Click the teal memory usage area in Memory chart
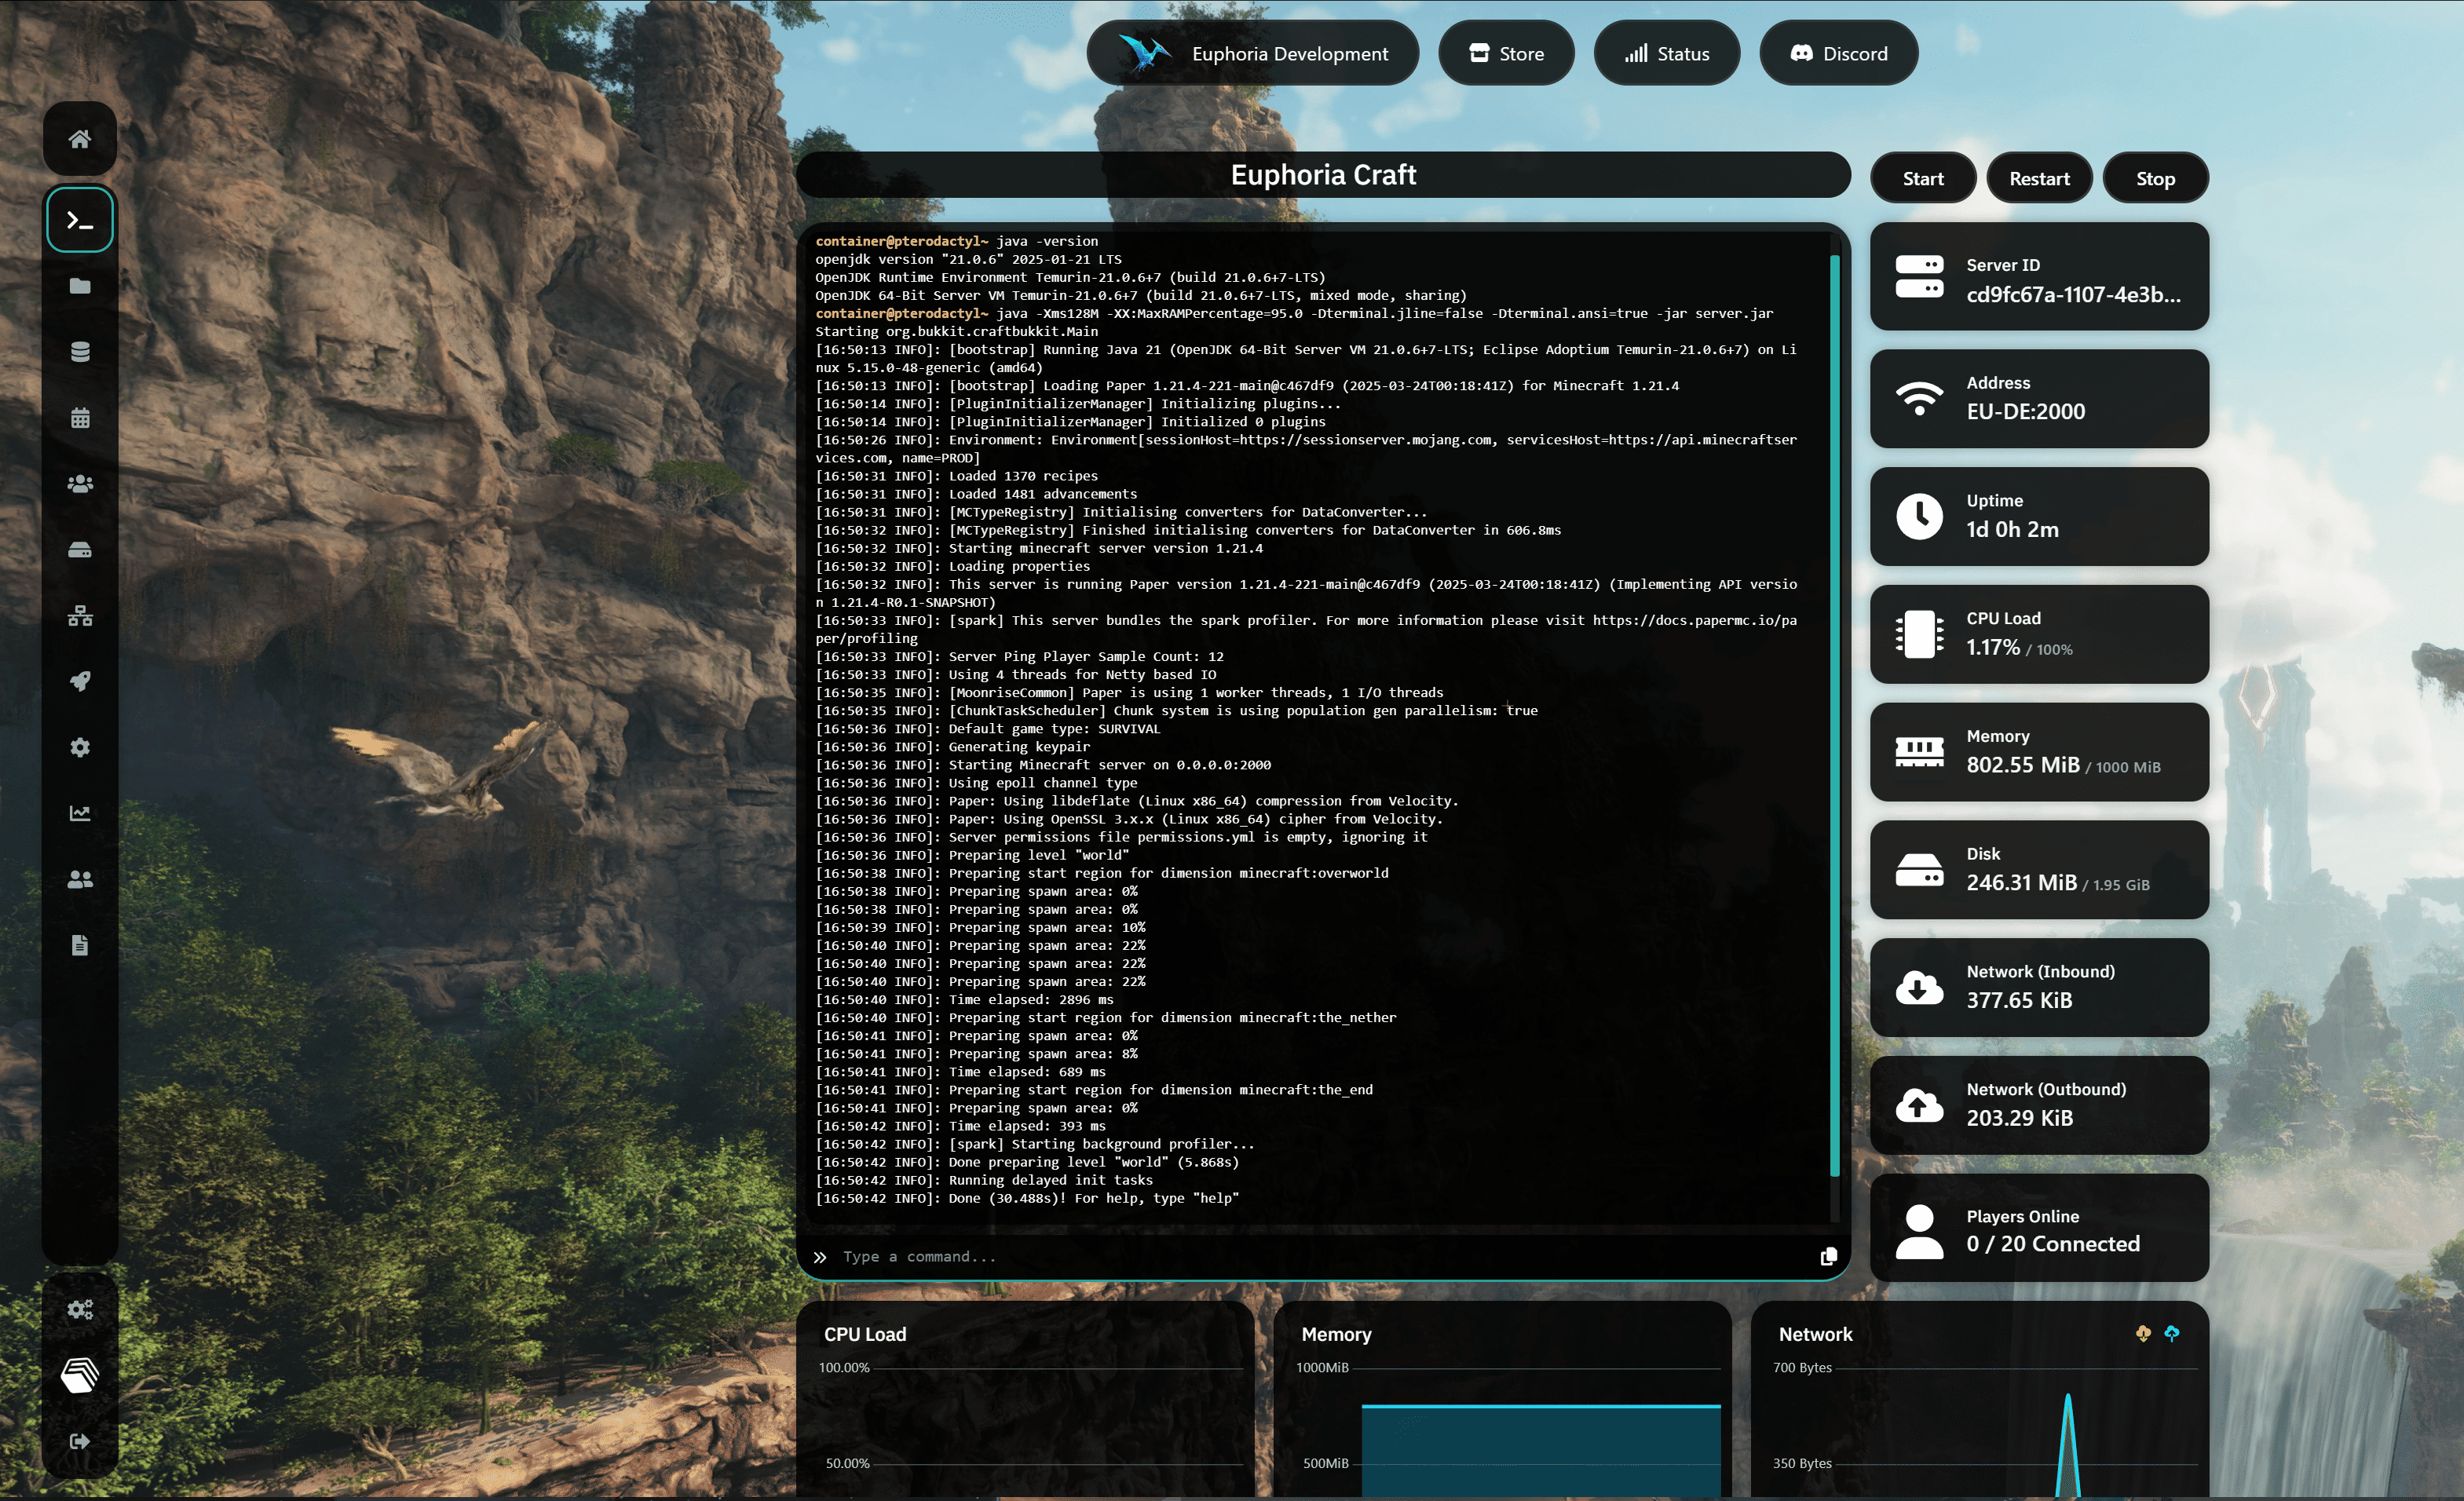The height and width of the screenshot is (1501, 2464). tap(1540, 1450)
